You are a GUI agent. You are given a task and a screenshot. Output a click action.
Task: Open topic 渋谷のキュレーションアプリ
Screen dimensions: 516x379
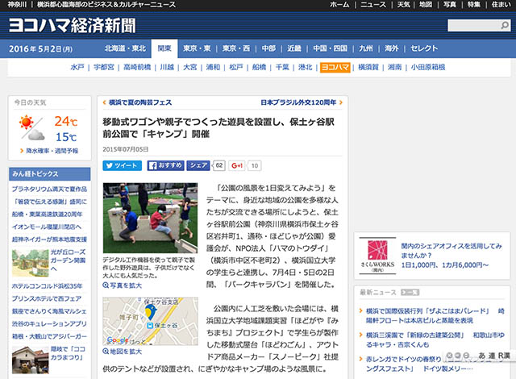click(x=49, y=323)
